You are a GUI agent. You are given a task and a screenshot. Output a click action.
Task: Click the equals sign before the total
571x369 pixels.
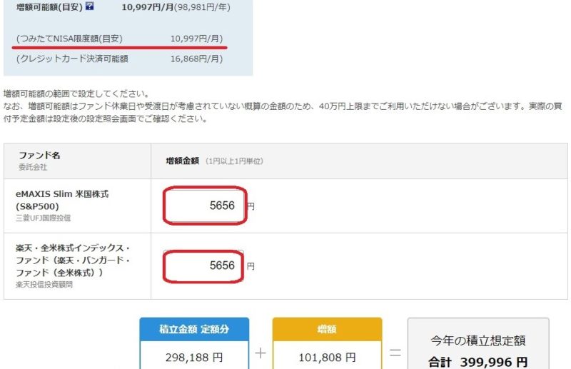pos(395,353)
